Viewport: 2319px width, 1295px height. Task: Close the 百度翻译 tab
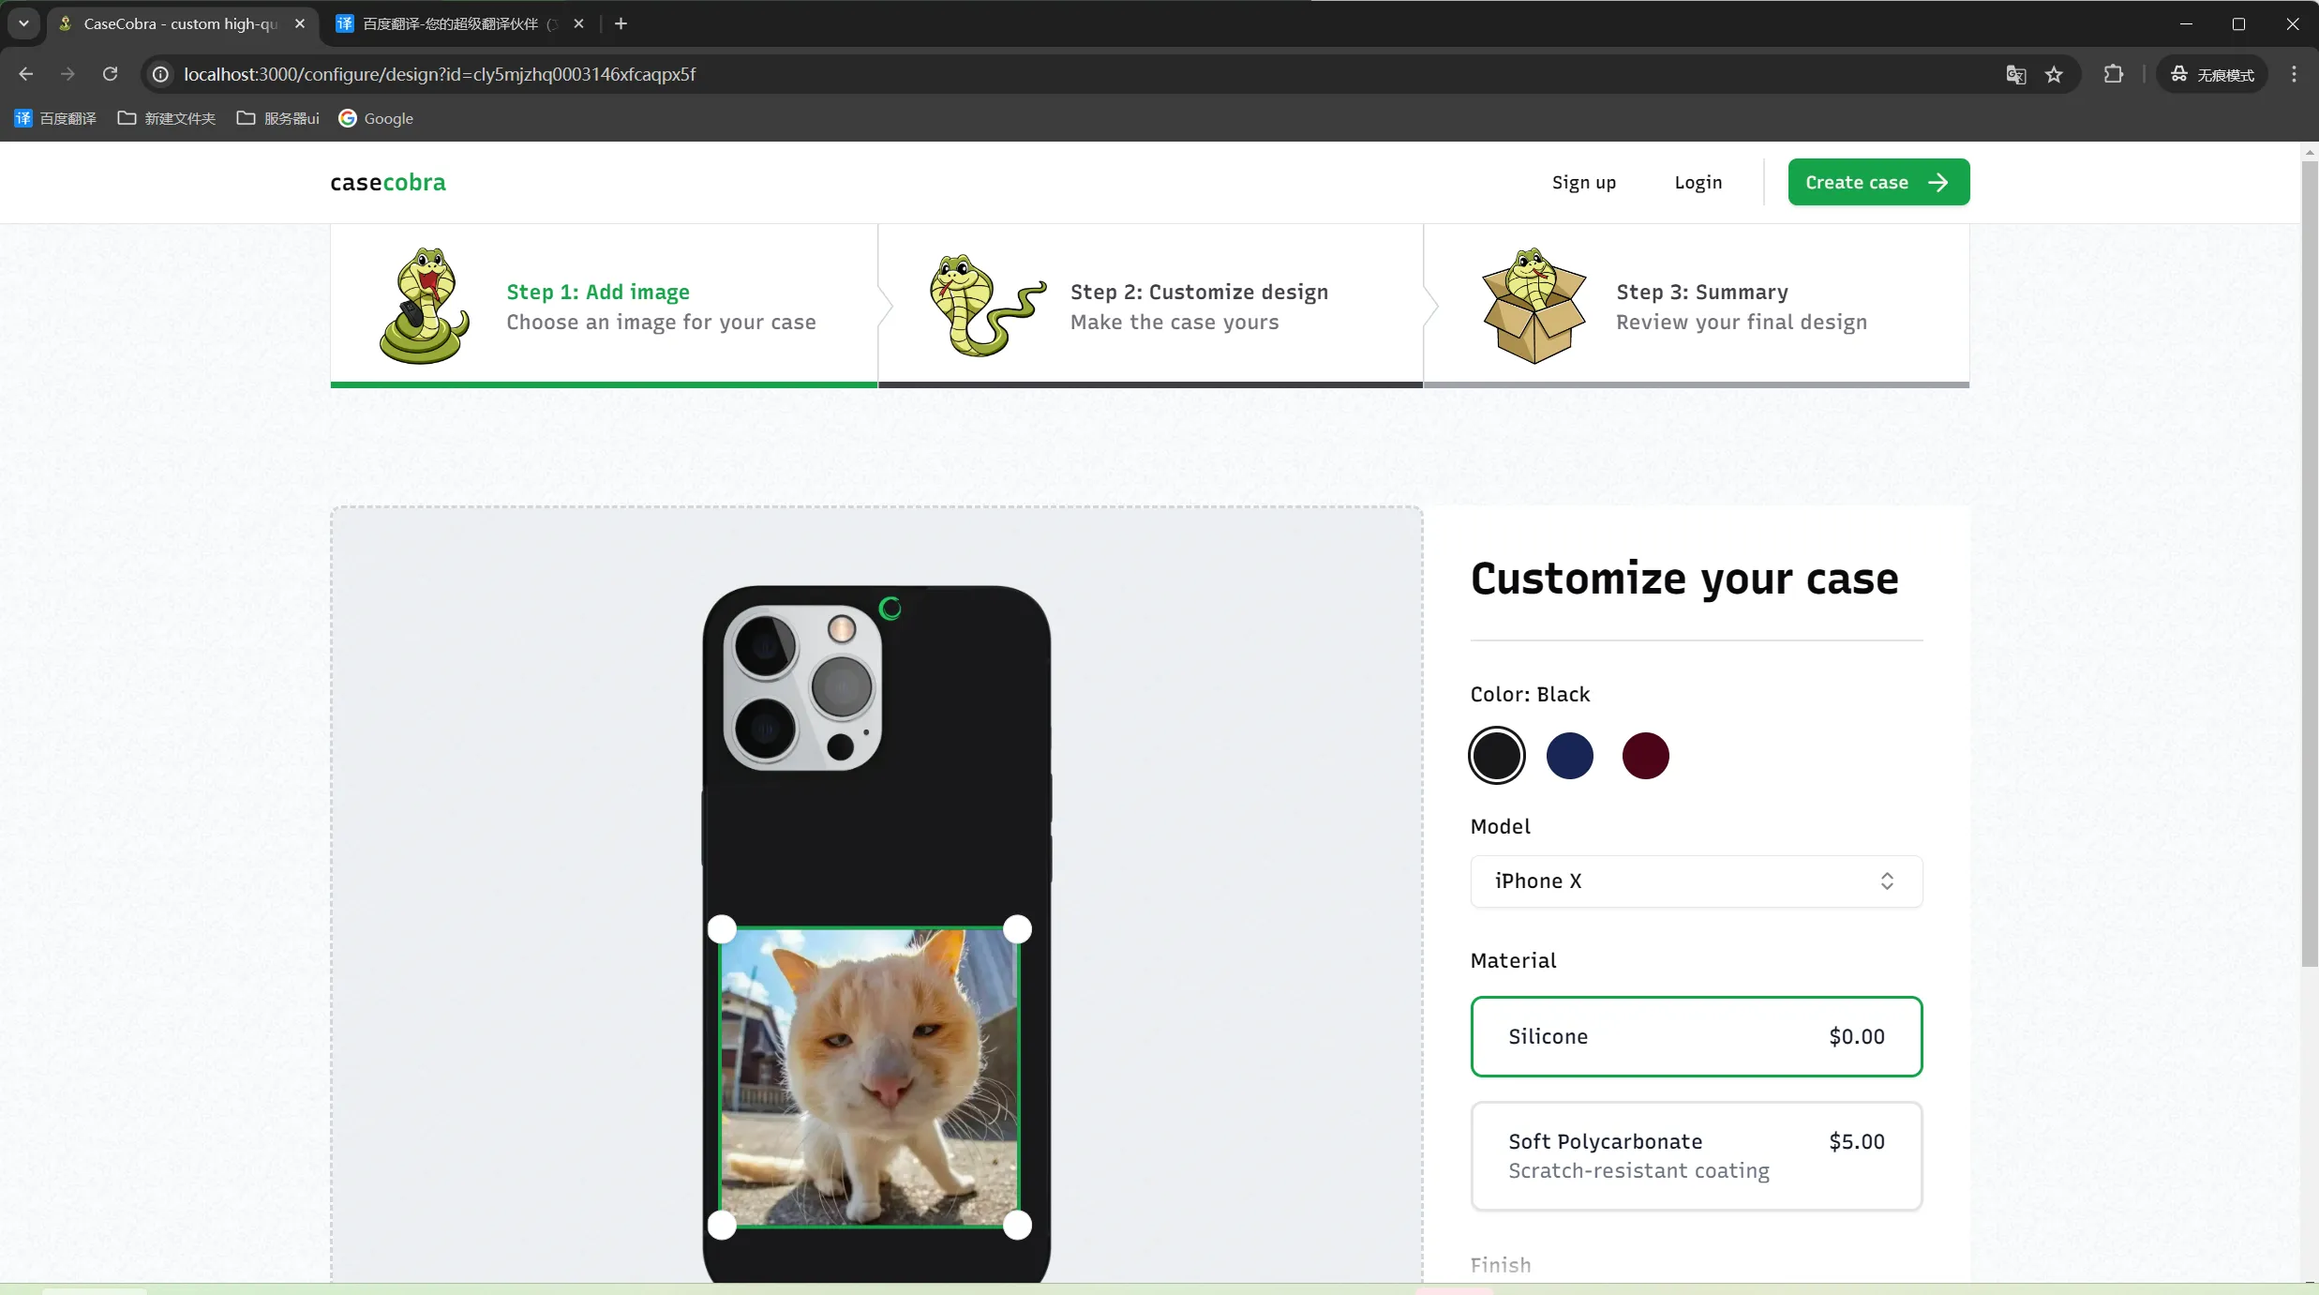point(578,23)
